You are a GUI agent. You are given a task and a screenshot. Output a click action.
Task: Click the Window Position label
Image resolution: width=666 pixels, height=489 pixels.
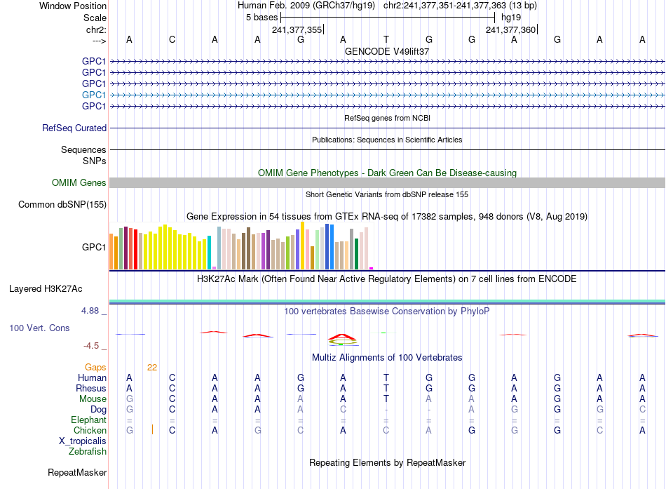pos(73,6)
